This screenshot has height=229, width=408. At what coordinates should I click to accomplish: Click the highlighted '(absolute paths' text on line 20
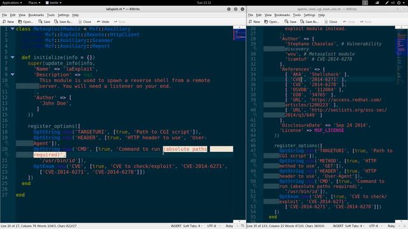point(186,149)
